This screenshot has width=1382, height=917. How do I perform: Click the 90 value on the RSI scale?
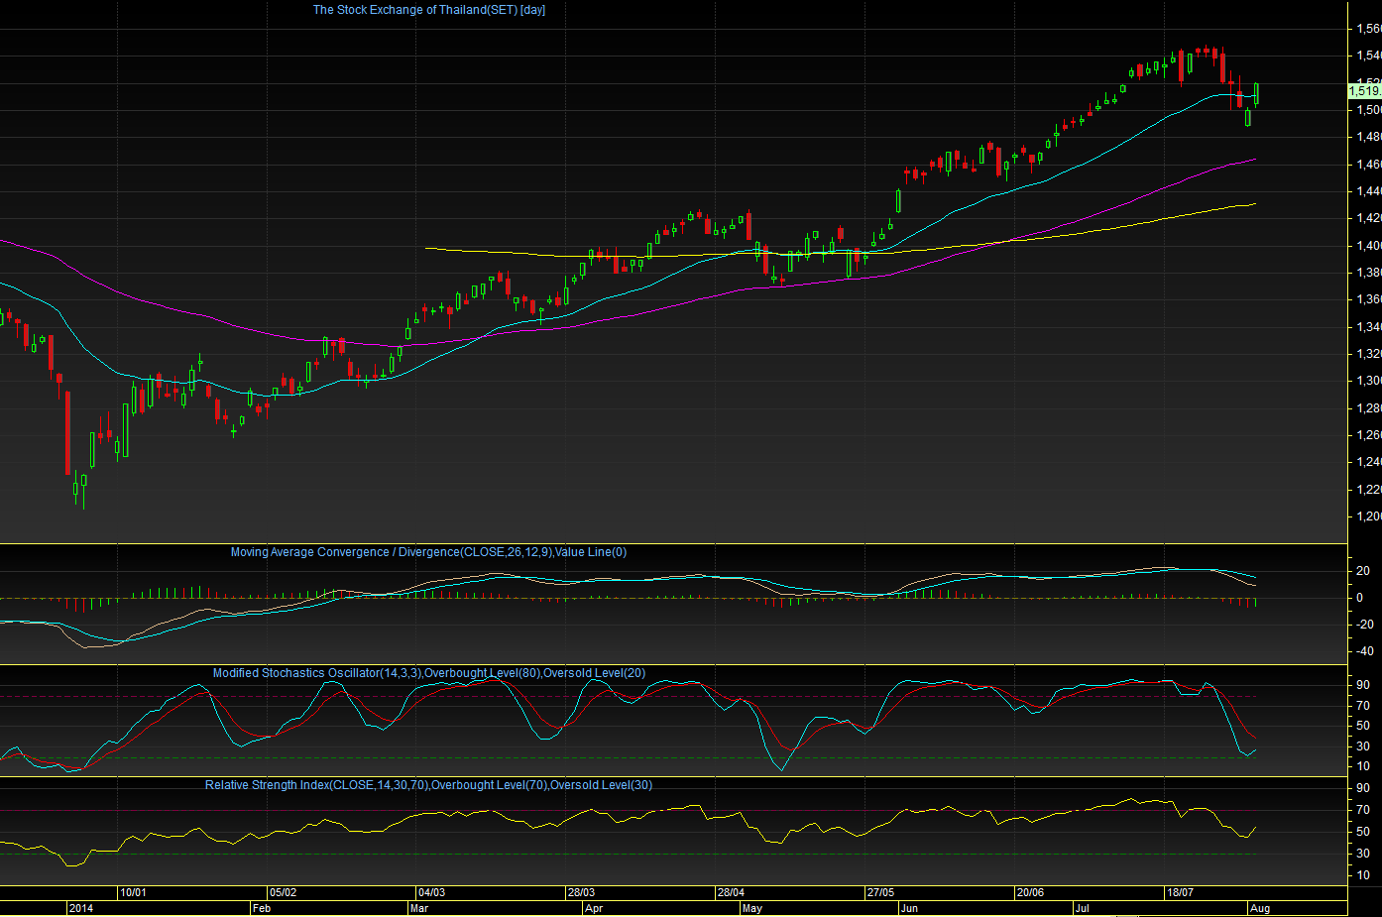point(1364,788)
